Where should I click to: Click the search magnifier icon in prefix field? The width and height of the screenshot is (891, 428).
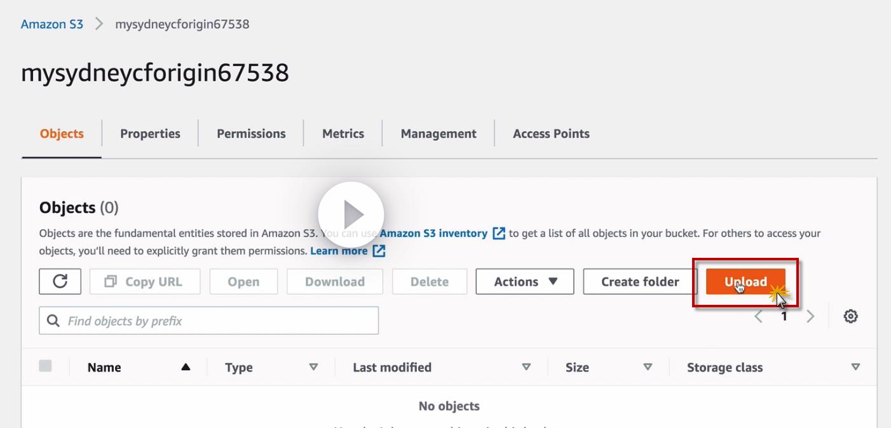click(x=53, y=321)
